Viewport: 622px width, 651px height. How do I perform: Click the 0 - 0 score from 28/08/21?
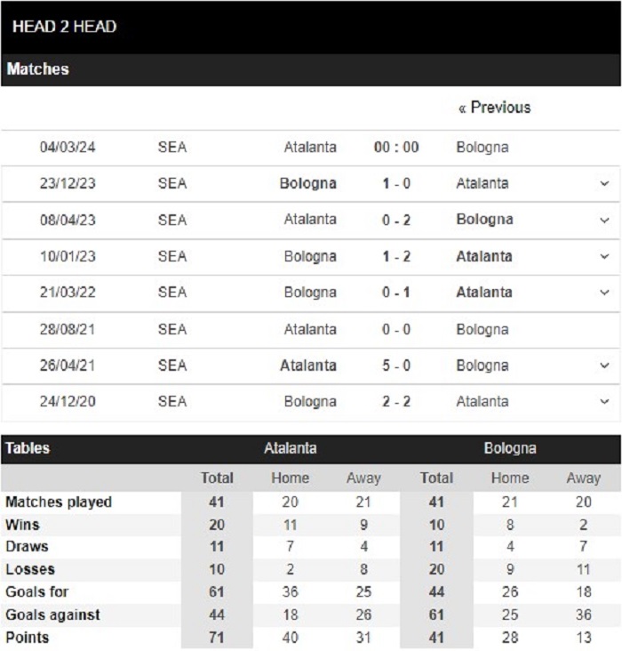[396, 329]
